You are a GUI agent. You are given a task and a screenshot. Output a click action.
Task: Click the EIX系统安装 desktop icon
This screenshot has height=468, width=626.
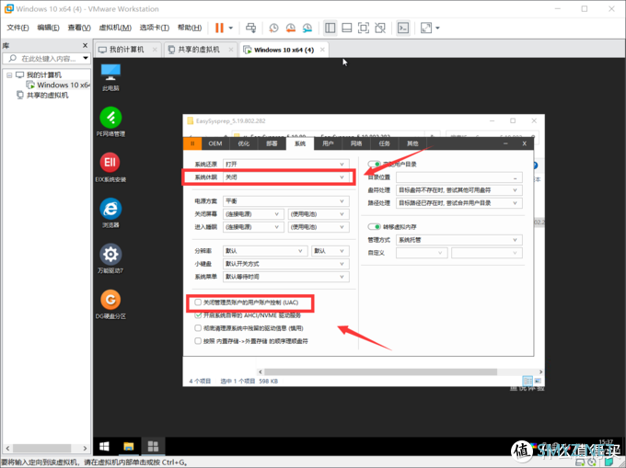pyautogui.click(x=110, y=167)
